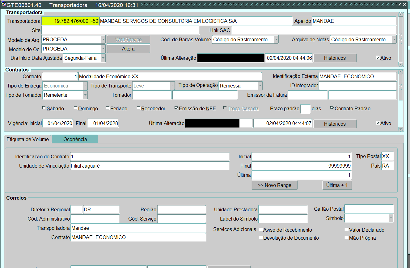Viewport: 410px width, 268px height.
Task: Click down arrow of Transportadora block scrollbar
Action: pos(401,64)
